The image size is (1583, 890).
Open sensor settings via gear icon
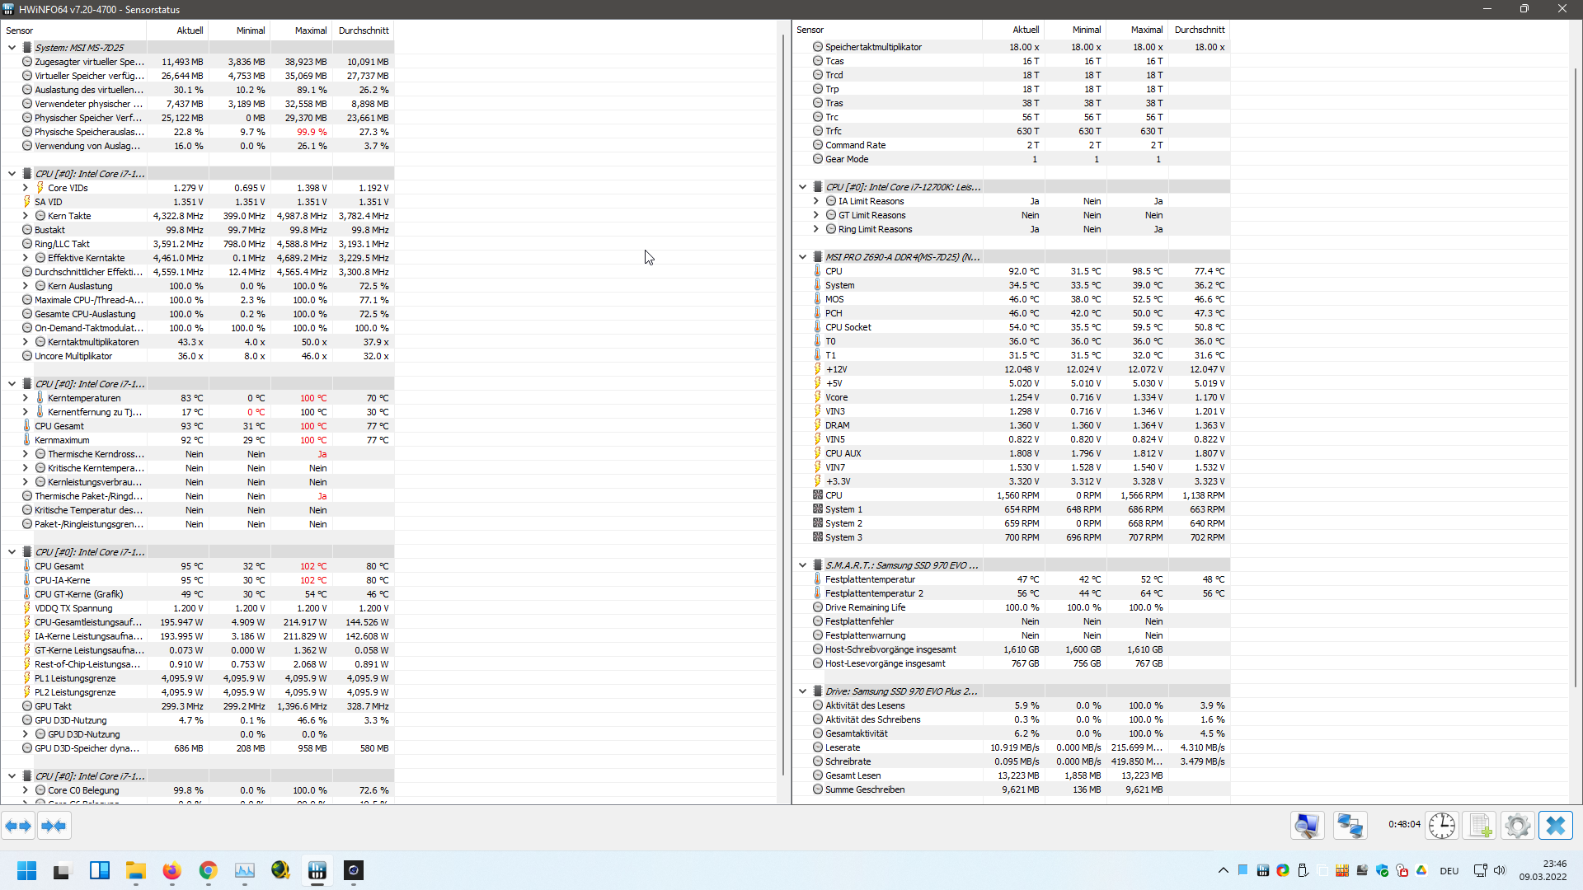coord(1517,826)
